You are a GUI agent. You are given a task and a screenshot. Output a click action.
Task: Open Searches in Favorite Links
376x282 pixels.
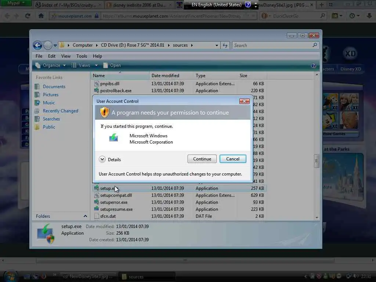pos(51,119)
